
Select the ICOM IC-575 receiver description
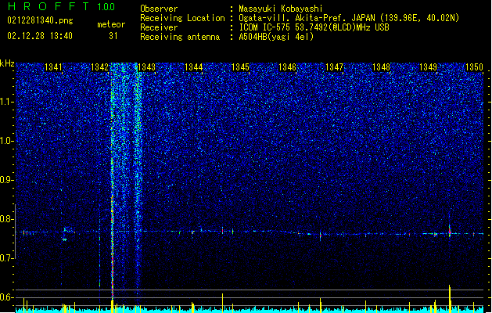pos(314,27)
